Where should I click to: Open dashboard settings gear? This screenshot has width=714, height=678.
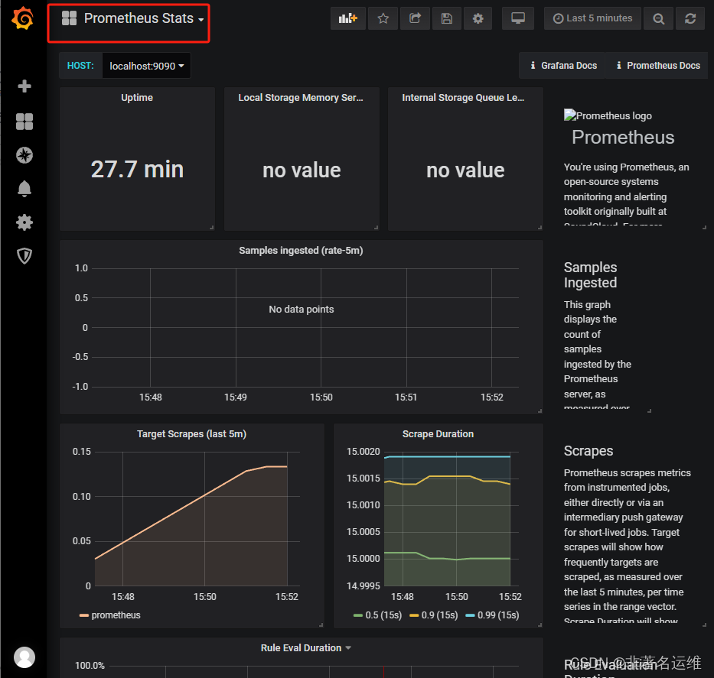tap(478, 18)
